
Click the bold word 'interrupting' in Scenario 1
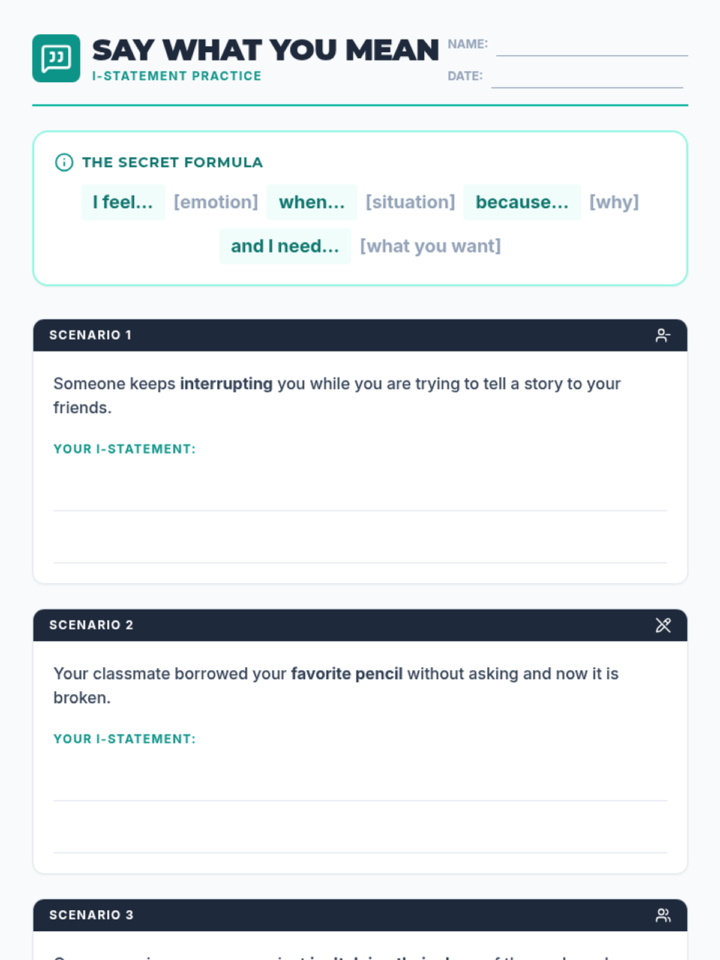point(226,384)
